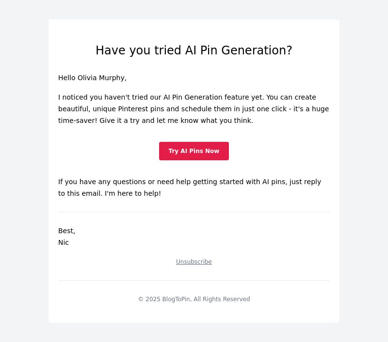Click the signature name 'Nic'

coord(64,242)
